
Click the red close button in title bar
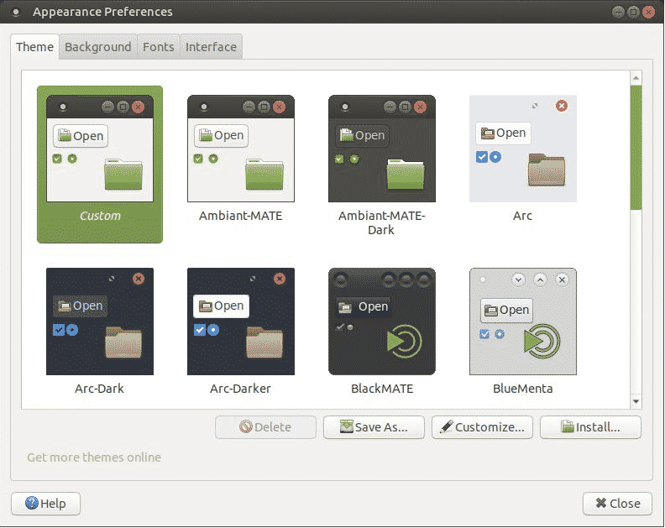click(648, 12)
